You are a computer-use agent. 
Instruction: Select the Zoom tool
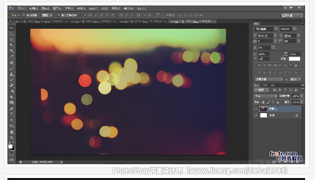(11, 138)
